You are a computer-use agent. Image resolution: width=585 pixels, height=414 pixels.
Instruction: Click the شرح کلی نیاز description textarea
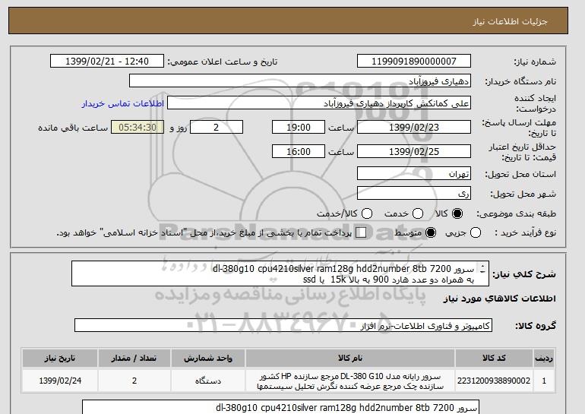280,273
